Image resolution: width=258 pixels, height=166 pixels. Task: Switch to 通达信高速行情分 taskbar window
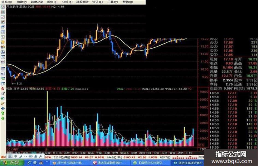[188, 163]
